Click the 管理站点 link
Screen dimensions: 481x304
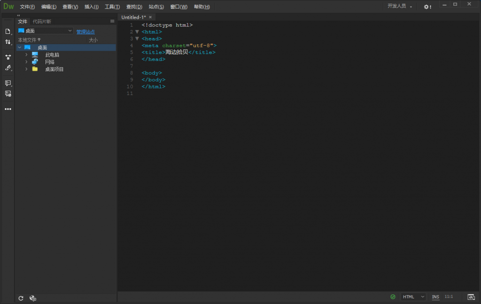coord(85,31)
